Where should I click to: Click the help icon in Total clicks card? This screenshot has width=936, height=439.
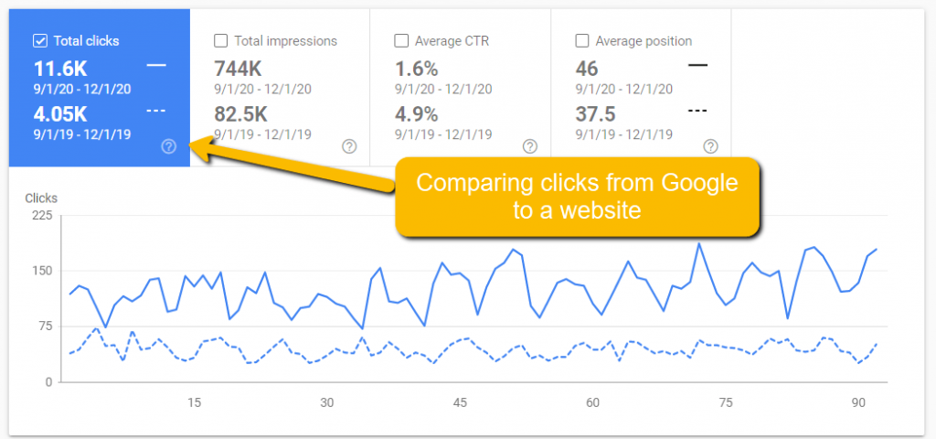[168, 146]
